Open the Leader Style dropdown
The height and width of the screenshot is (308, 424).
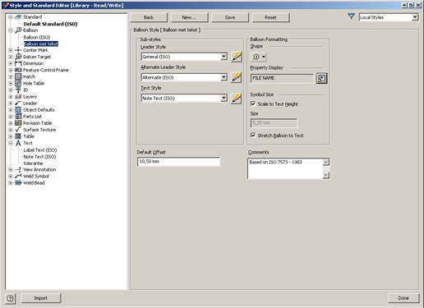point(224,57)
